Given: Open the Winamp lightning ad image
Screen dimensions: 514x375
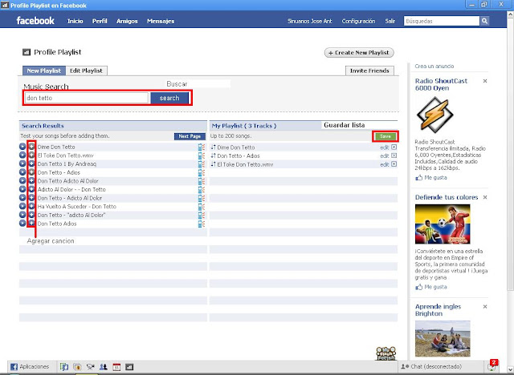Looking at the screenshot, I should (x=434, y=115).
